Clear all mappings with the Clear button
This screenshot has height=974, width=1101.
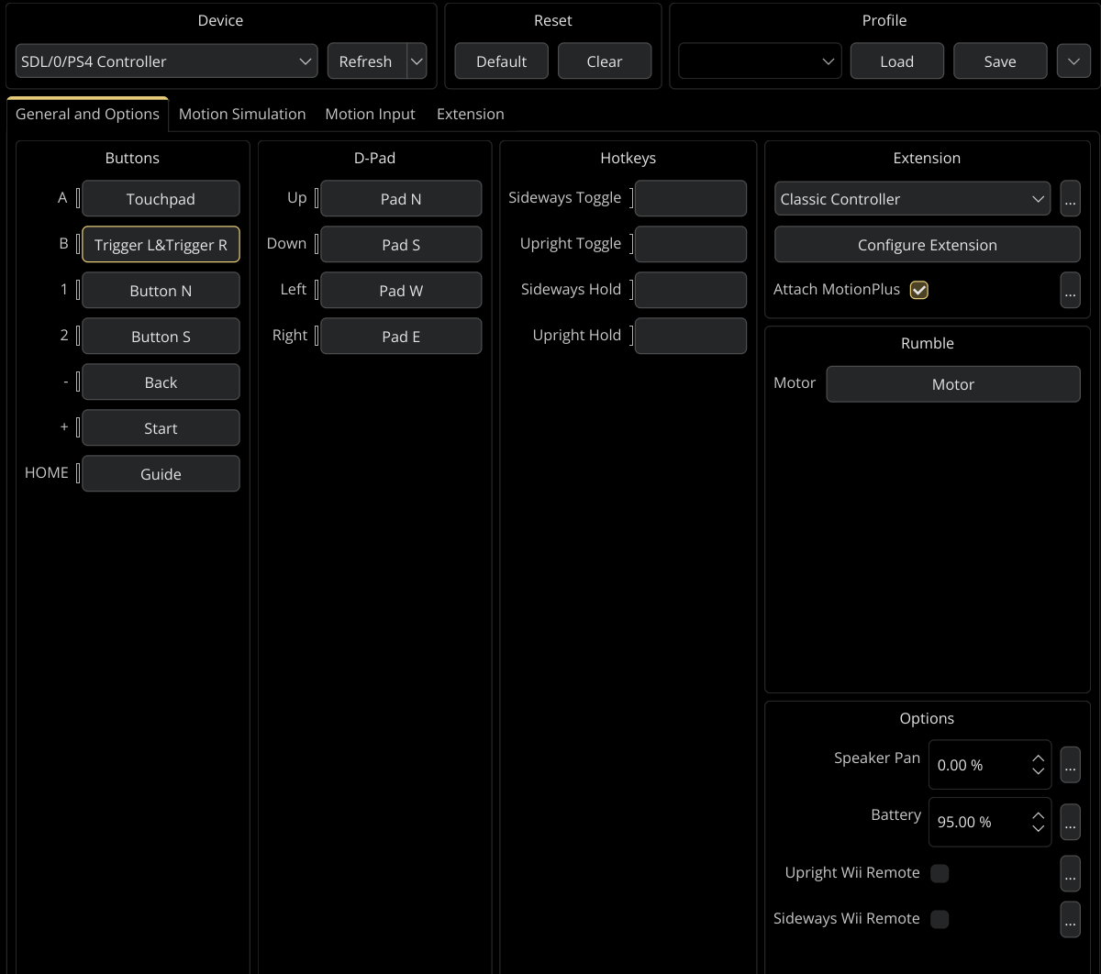pos(605,61)
